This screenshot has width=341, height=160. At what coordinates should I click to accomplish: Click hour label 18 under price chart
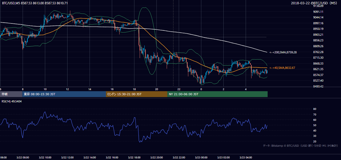tap(134, 89)
